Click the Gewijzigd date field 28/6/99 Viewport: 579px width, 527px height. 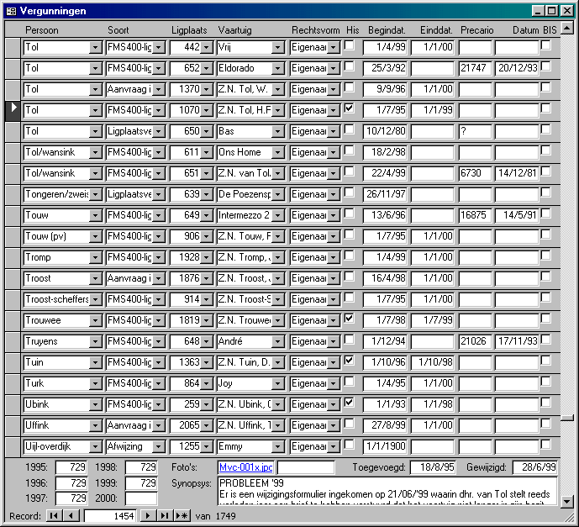[x=534, y=467]
